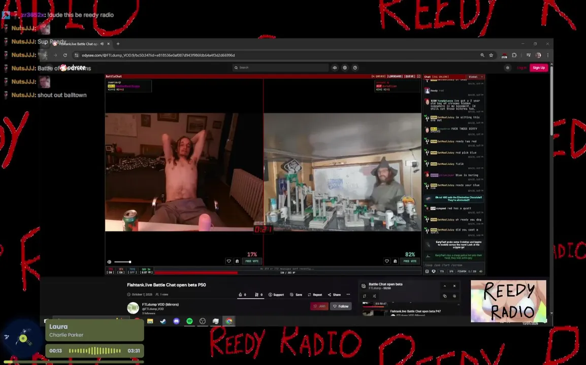Toggle TOYS OFF in battle chat bar

133,271
